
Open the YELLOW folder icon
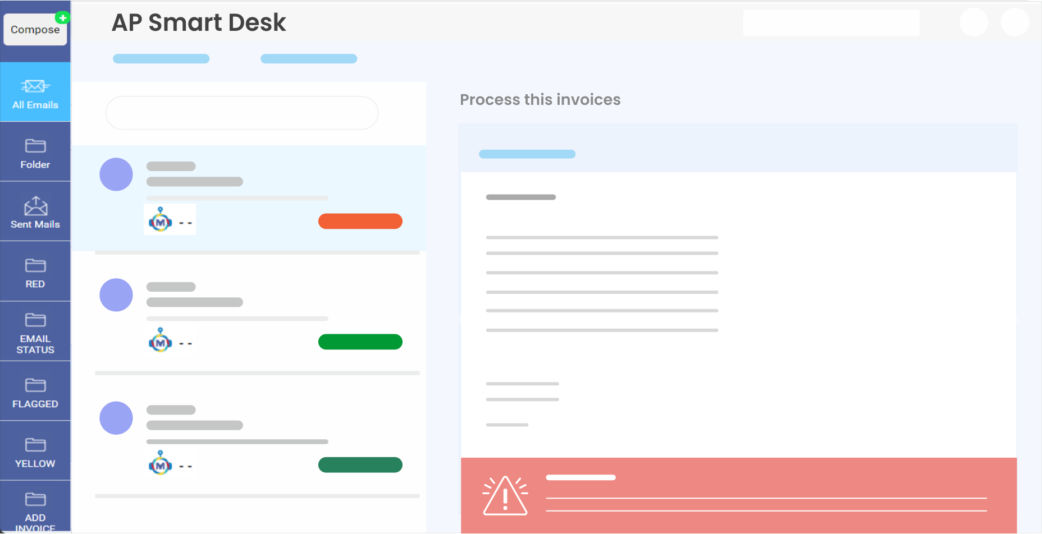tap(35, 445)
